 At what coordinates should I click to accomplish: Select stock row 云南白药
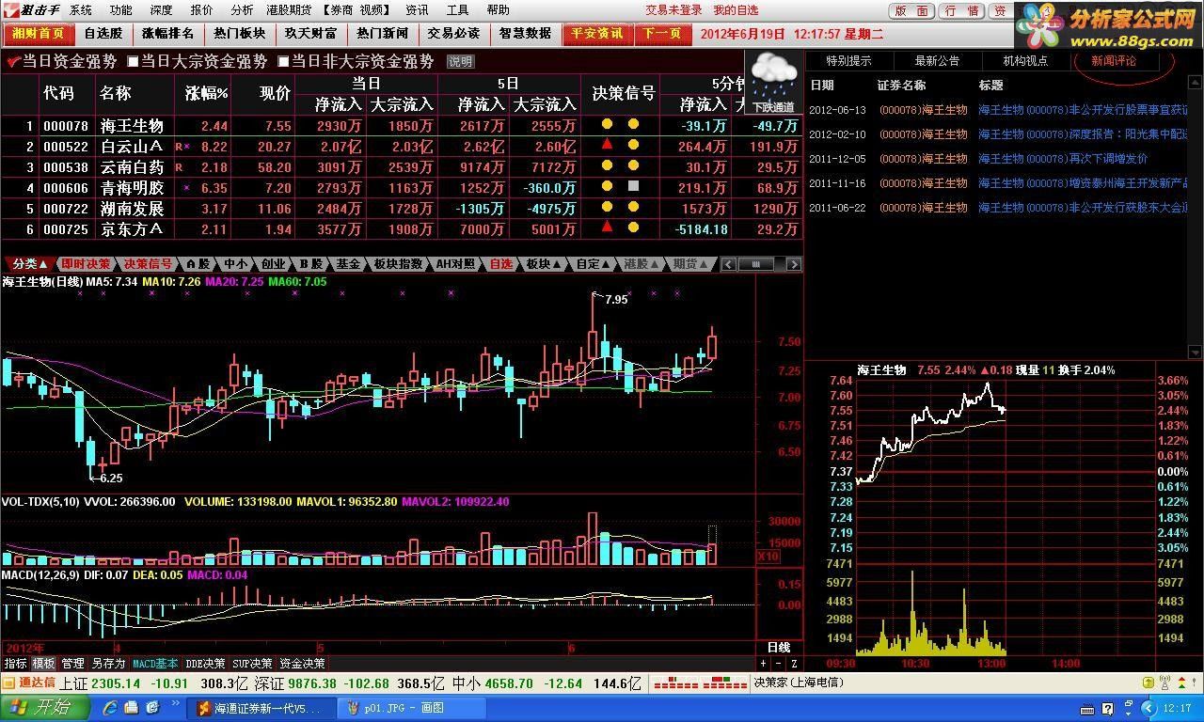pos(402,166)
